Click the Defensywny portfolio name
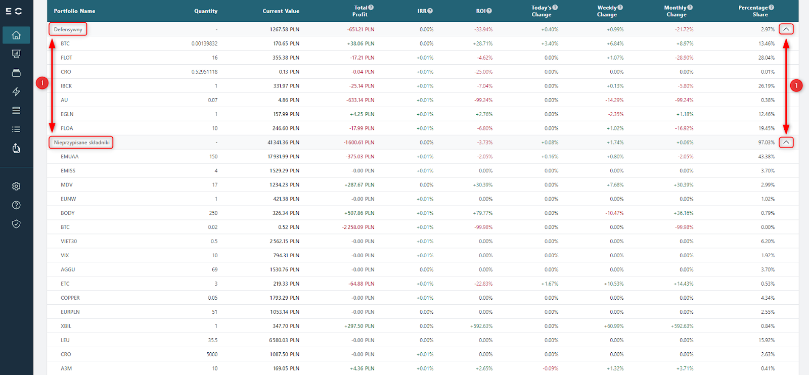This screenshot has height=375, width=809. [x=68, y=29]
